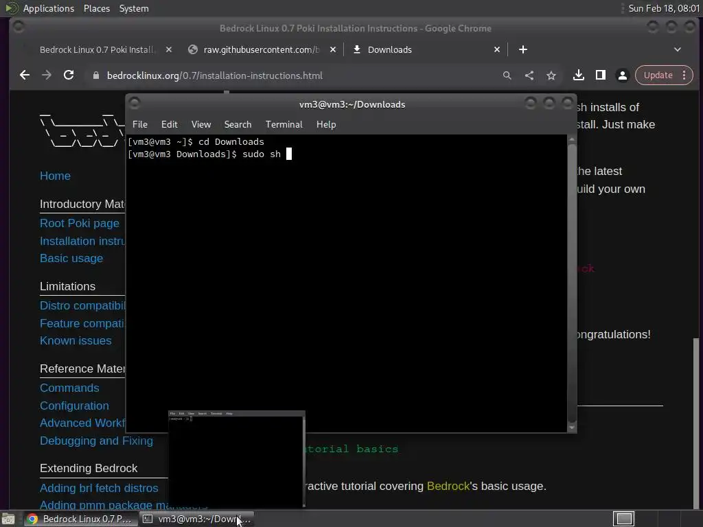Open Chrome downloads tray icon
Viewport: 703px width, 527px height.
tap(578, 75)
